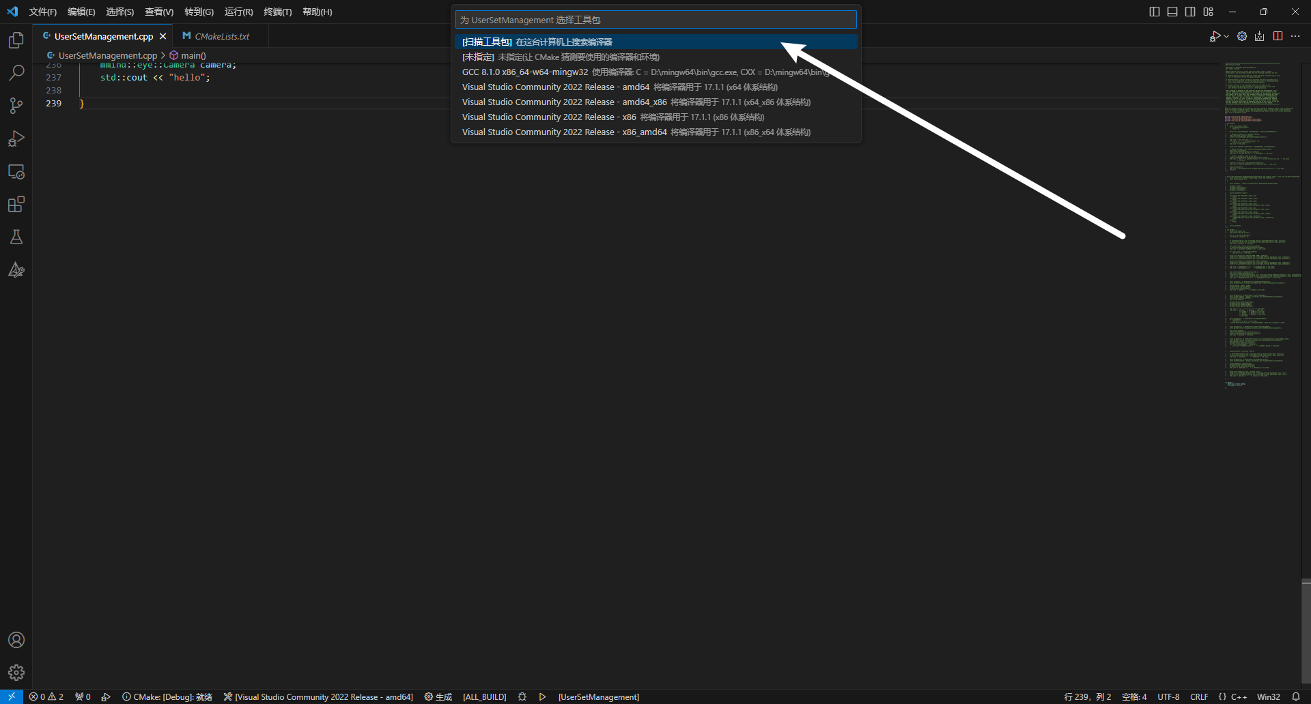Image resolution: width=1311 pixels, height=704 pixels.
Task: Switch to the CMakeLists.txt tab
Action: [x=222, y=35]
